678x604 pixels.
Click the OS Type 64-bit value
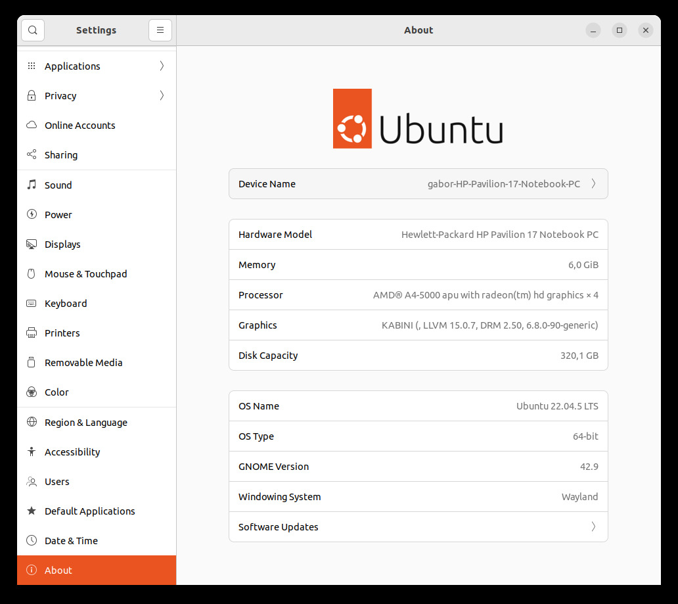point(585,436)
